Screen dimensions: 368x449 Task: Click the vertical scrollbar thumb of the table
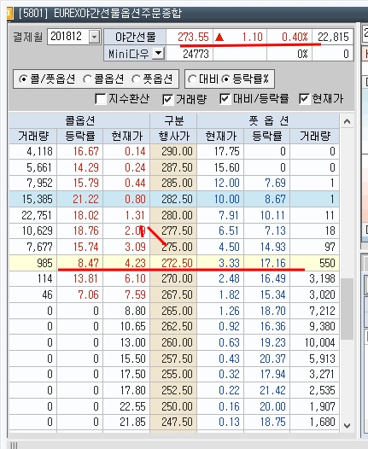point(347,309)
